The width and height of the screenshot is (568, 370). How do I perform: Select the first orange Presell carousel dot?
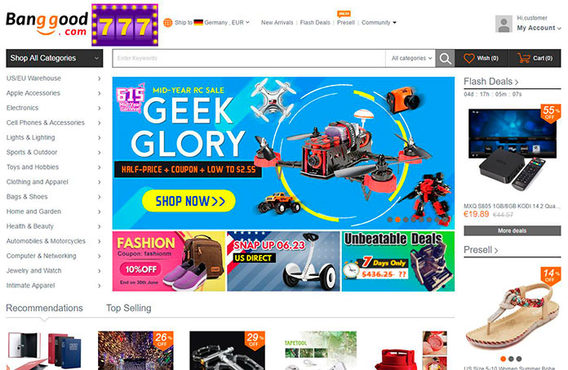(x=504, y=359)
